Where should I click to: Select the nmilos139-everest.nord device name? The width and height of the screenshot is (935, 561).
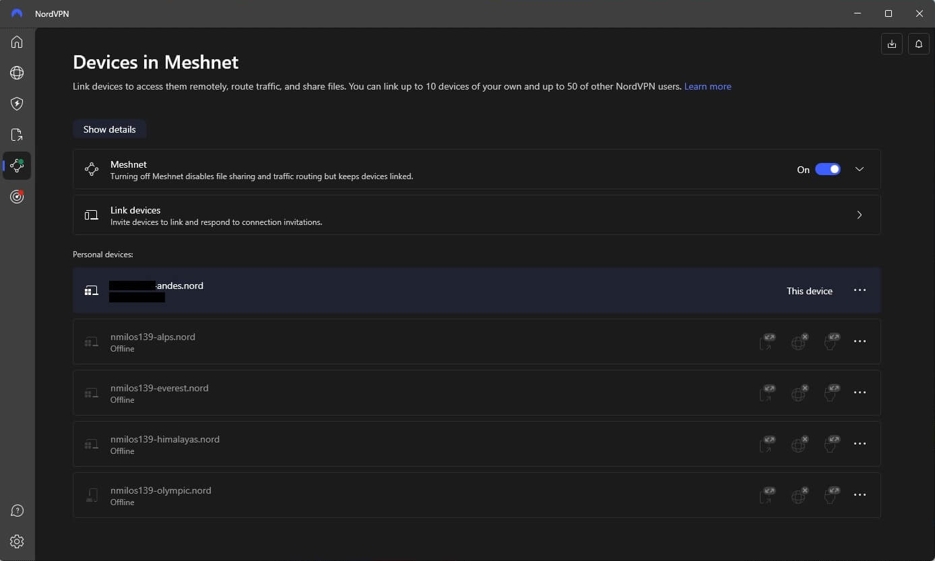click(160, 388)
